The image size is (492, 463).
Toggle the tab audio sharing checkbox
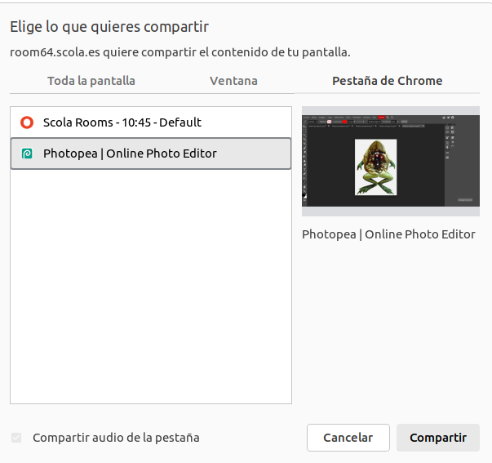16,438
